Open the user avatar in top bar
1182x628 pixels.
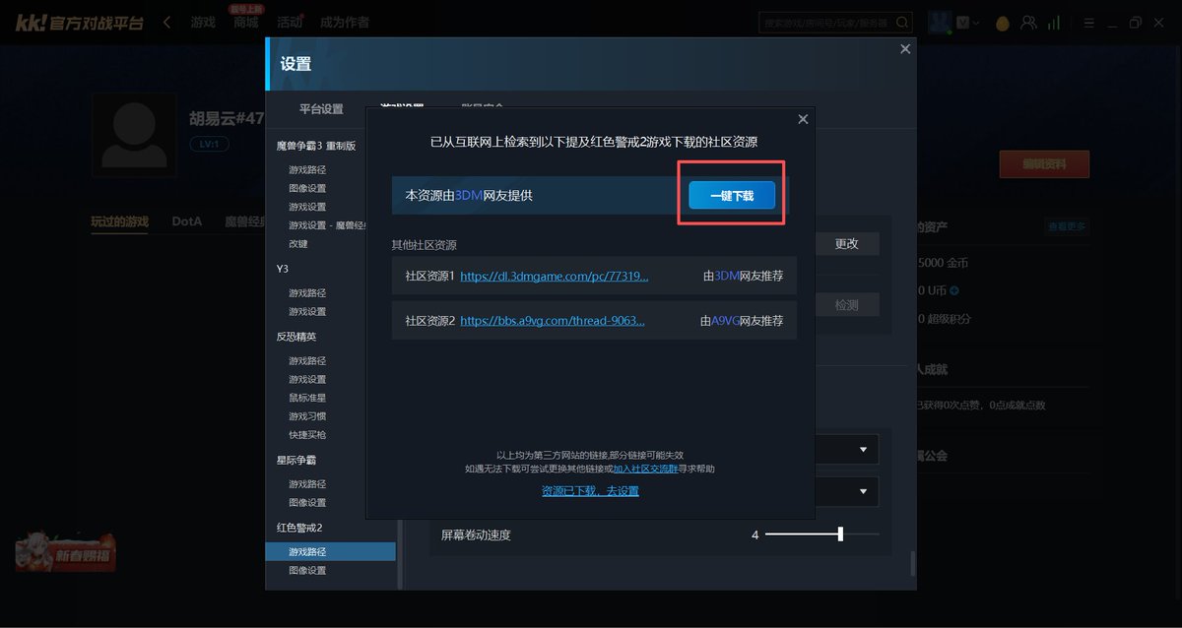(x=940, y=22)
